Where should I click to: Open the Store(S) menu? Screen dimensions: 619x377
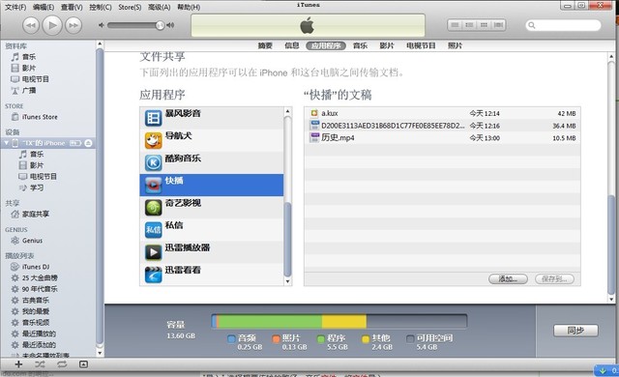[130, 7]
